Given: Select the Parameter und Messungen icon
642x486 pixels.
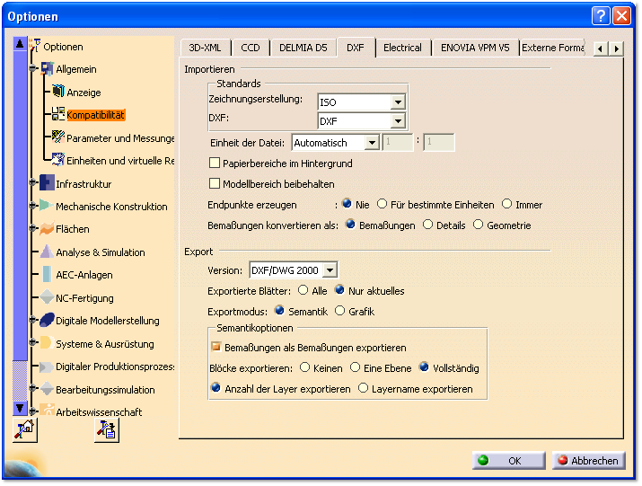Looking at the screenshot, I should [58, 137].
